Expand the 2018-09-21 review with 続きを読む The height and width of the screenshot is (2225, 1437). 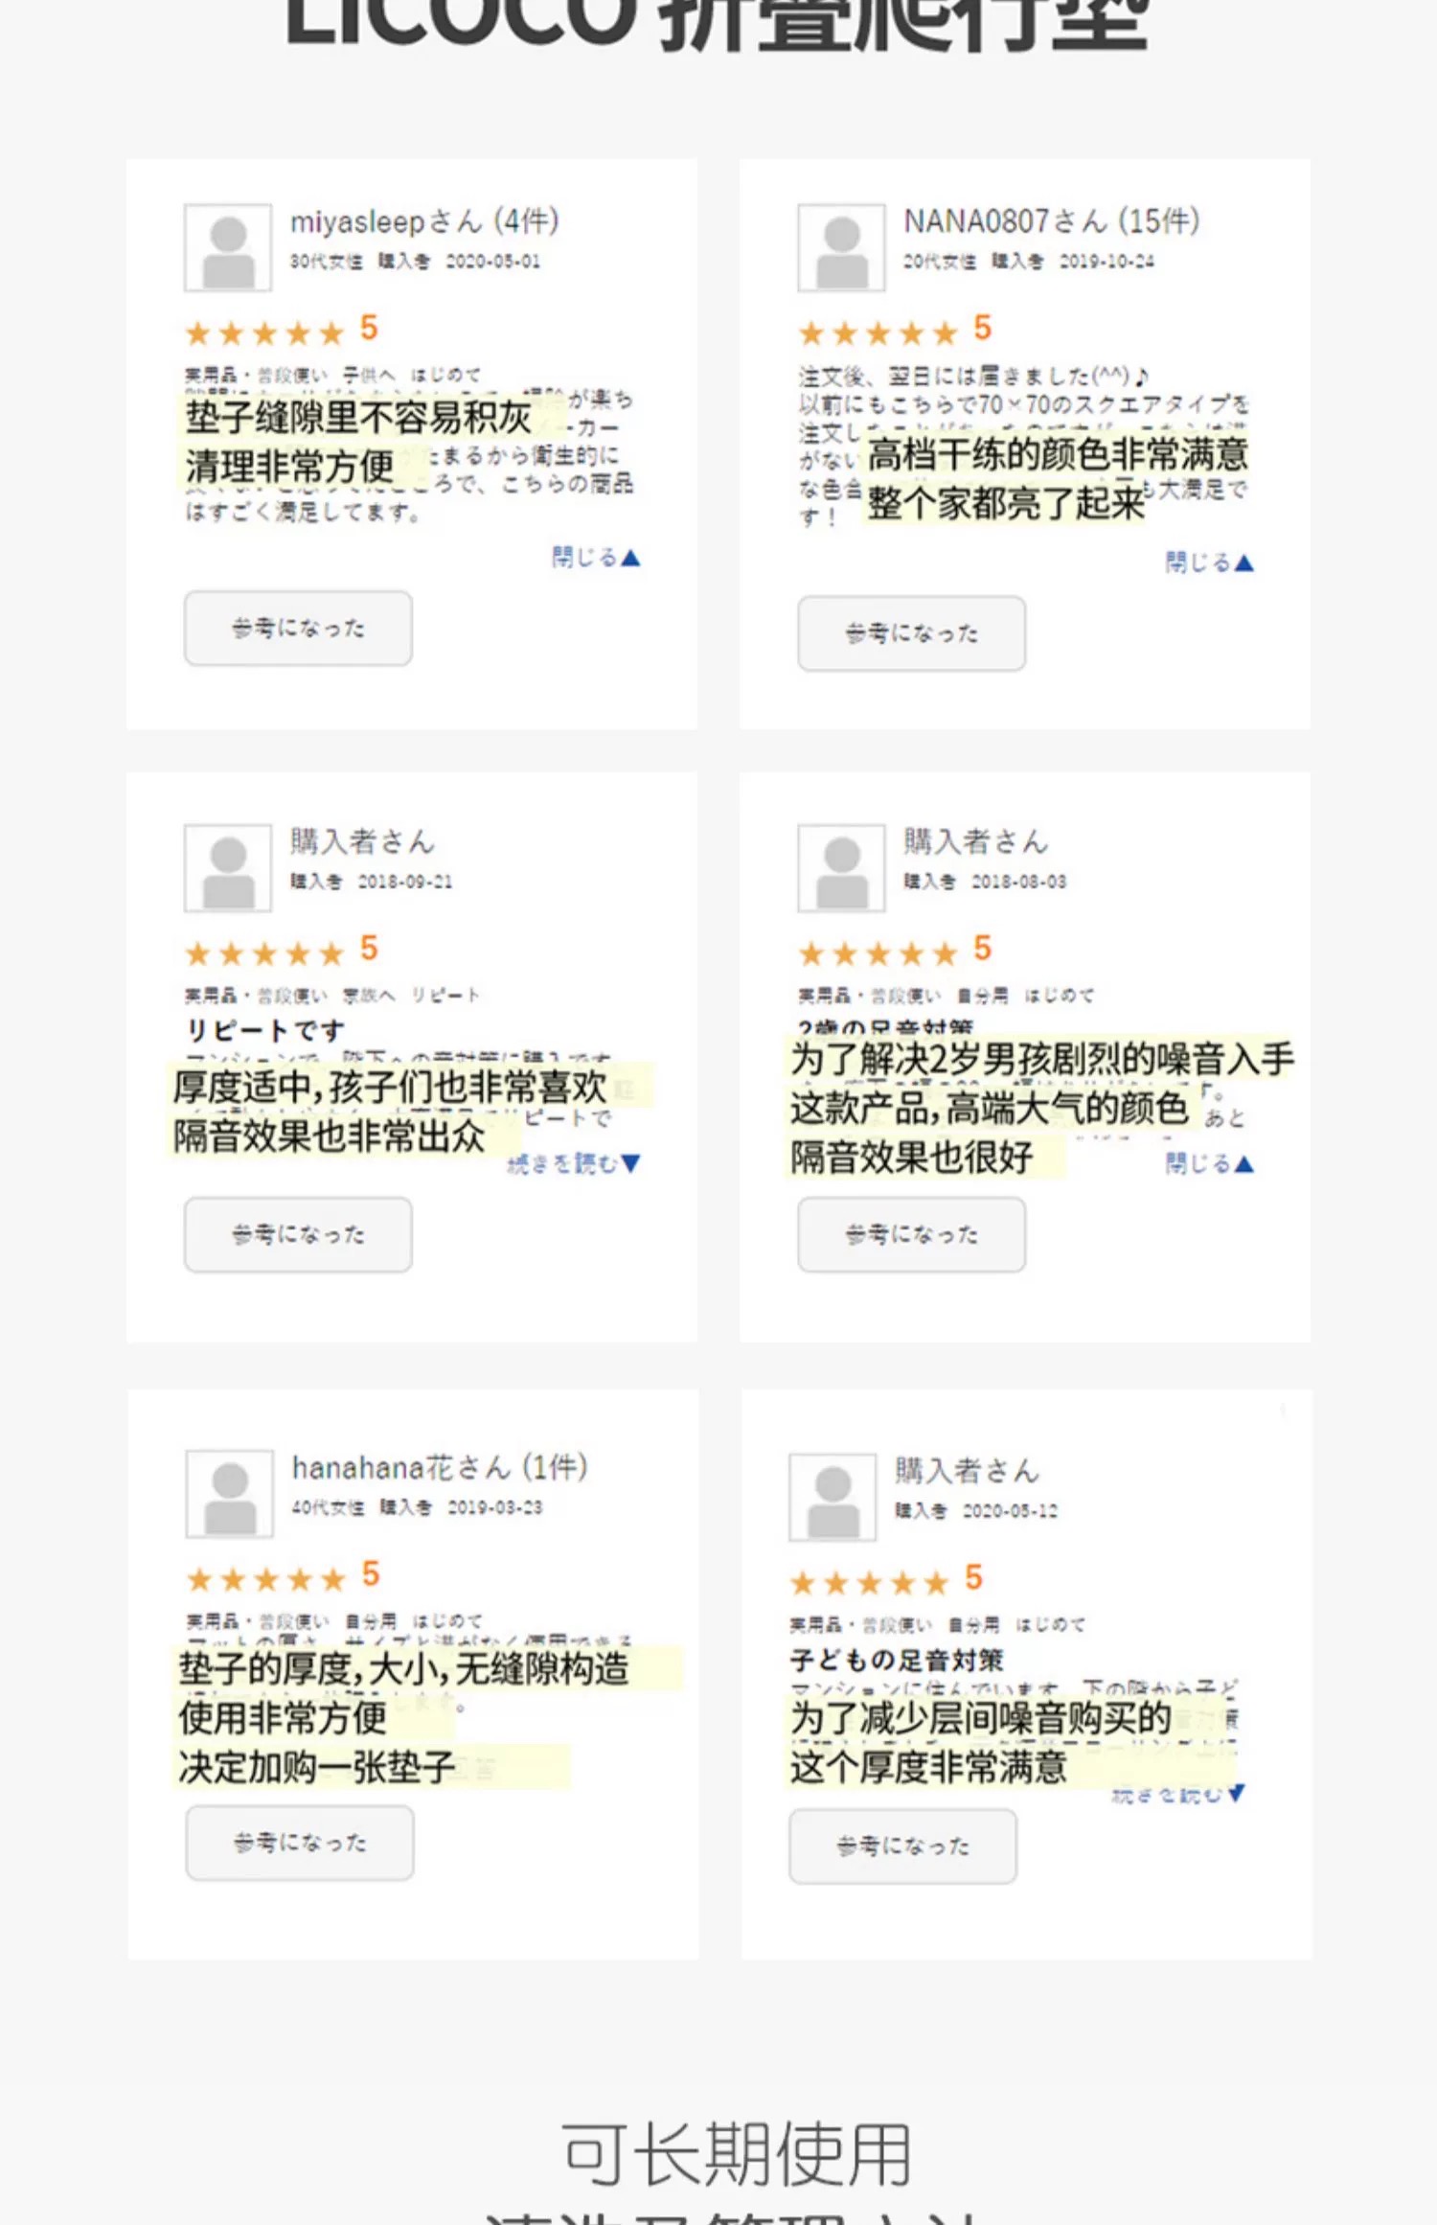click(573, 1163)
